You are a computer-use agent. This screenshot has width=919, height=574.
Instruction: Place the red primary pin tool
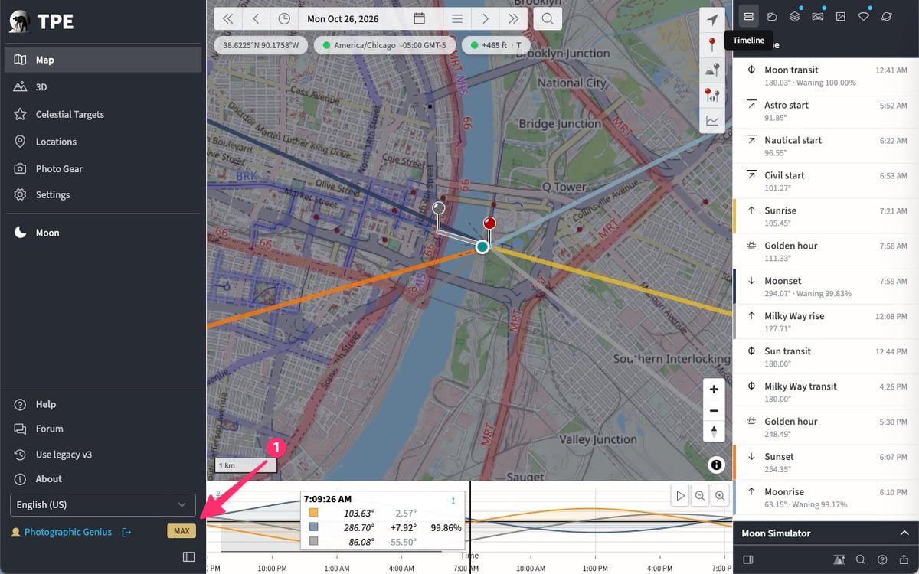712,45
